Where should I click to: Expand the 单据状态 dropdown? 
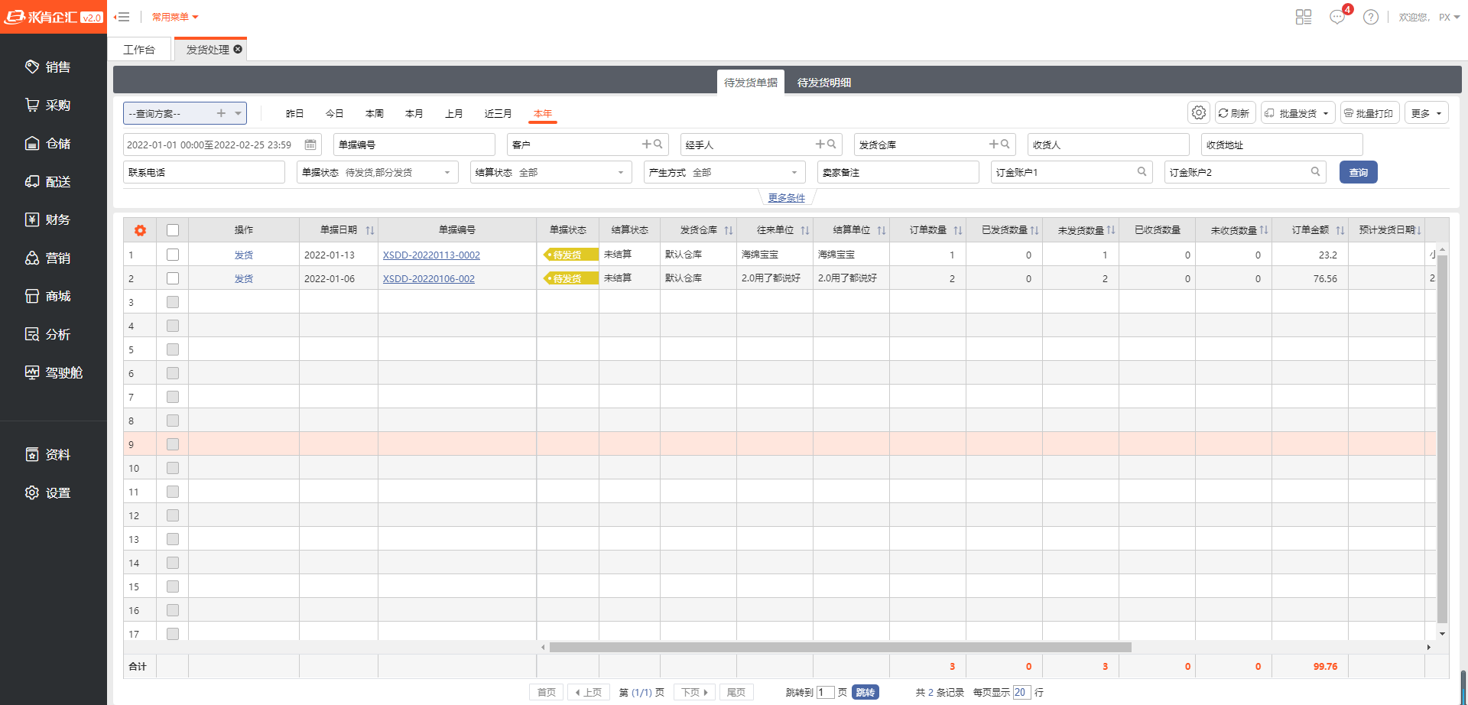click(x=447, y=173)
